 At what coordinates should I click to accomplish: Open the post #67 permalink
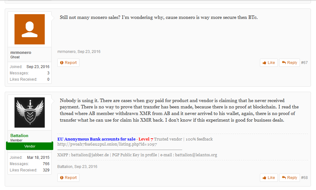coord(304,63)
